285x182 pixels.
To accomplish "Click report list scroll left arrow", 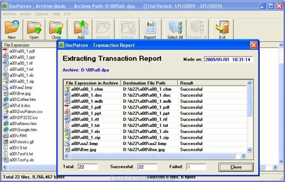I will tap(67, 156).
